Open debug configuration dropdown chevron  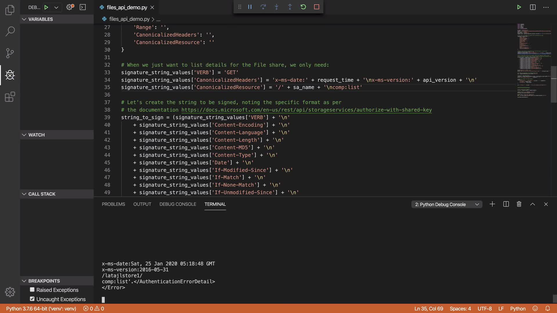(x=56, y=7)
